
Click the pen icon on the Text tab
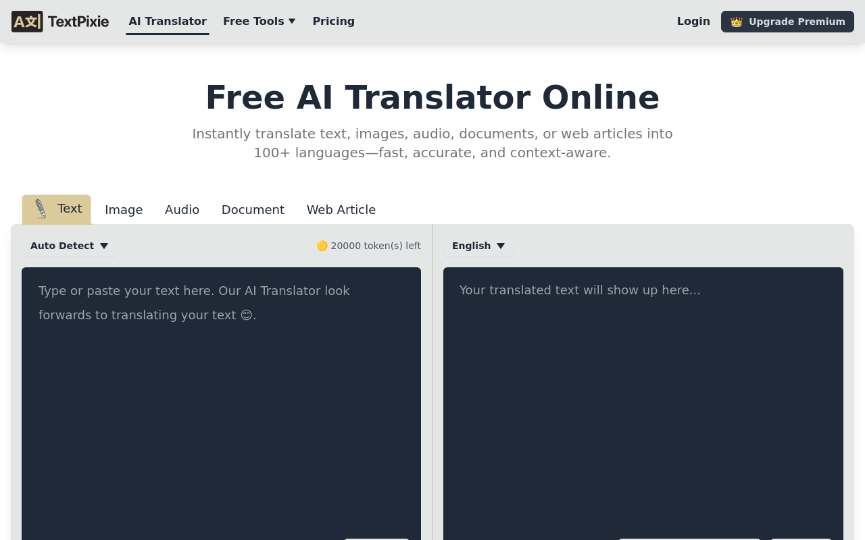[x=41, y=209]
